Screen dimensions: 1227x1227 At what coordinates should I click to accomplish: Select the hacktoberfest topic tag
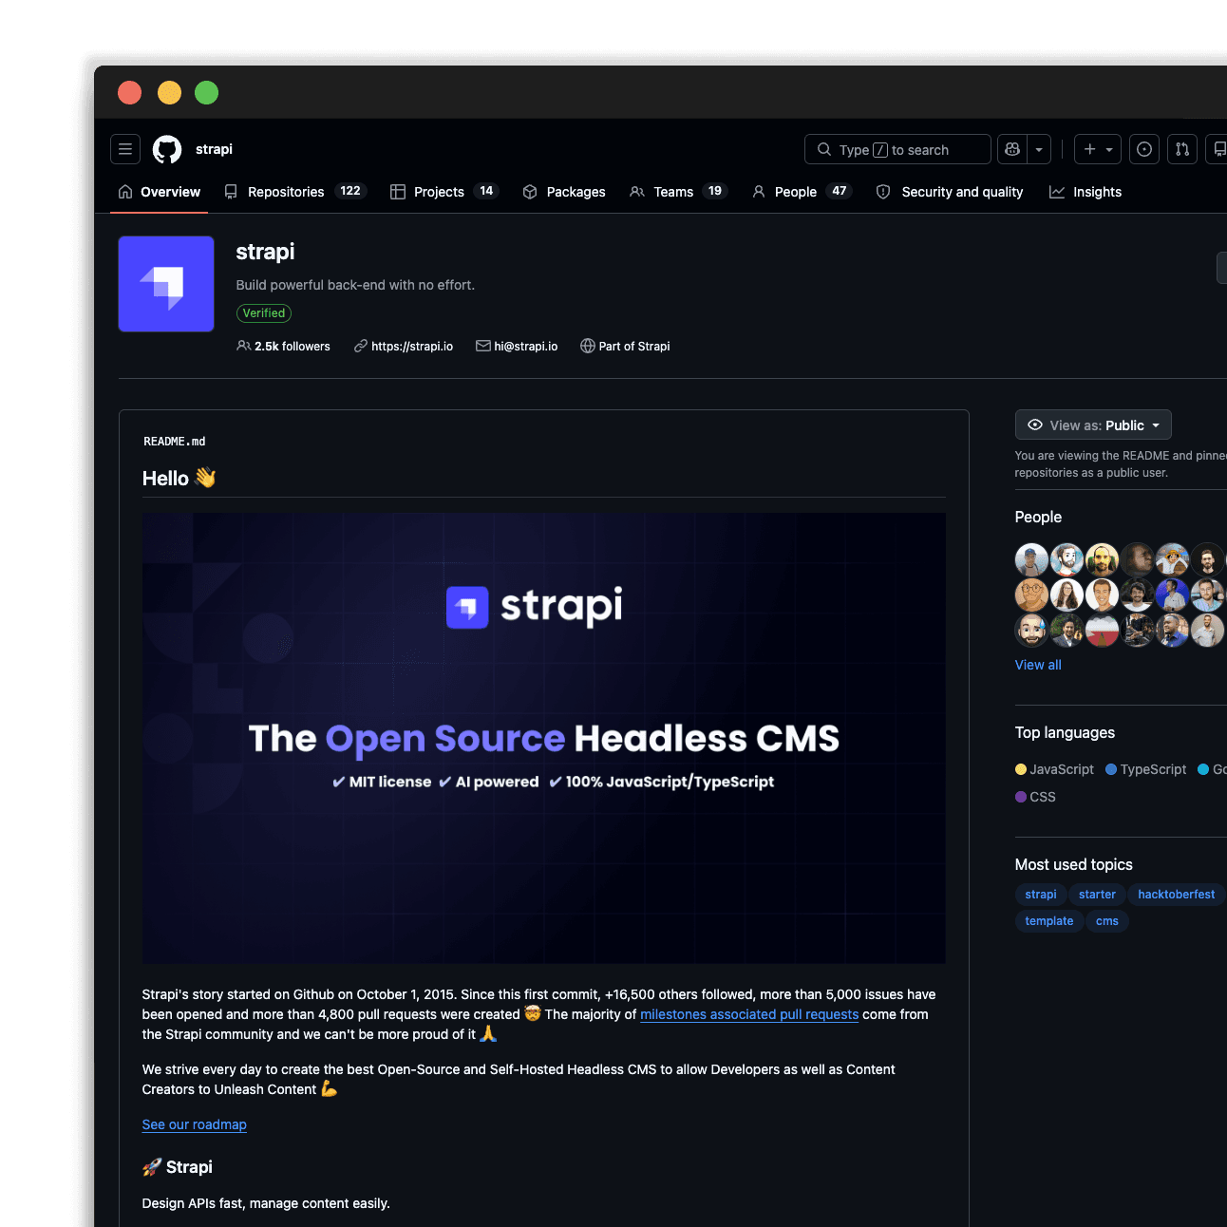pyautogui.click(x=1176, y=895)
